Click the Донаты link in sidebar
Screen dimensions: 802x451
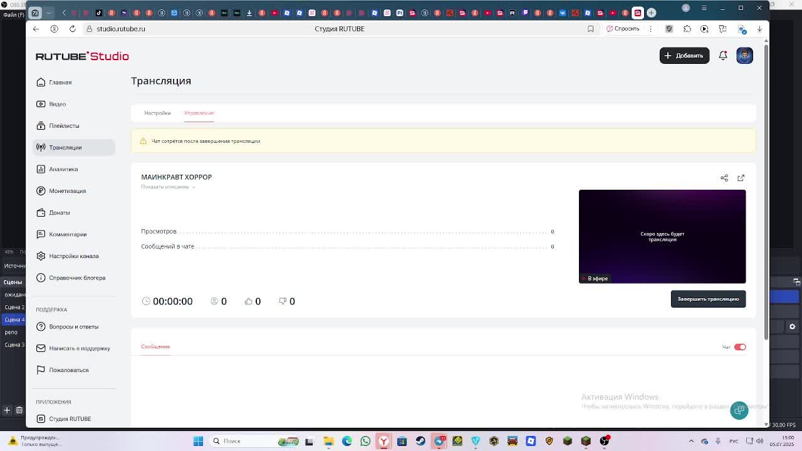[x=60, y=213]
